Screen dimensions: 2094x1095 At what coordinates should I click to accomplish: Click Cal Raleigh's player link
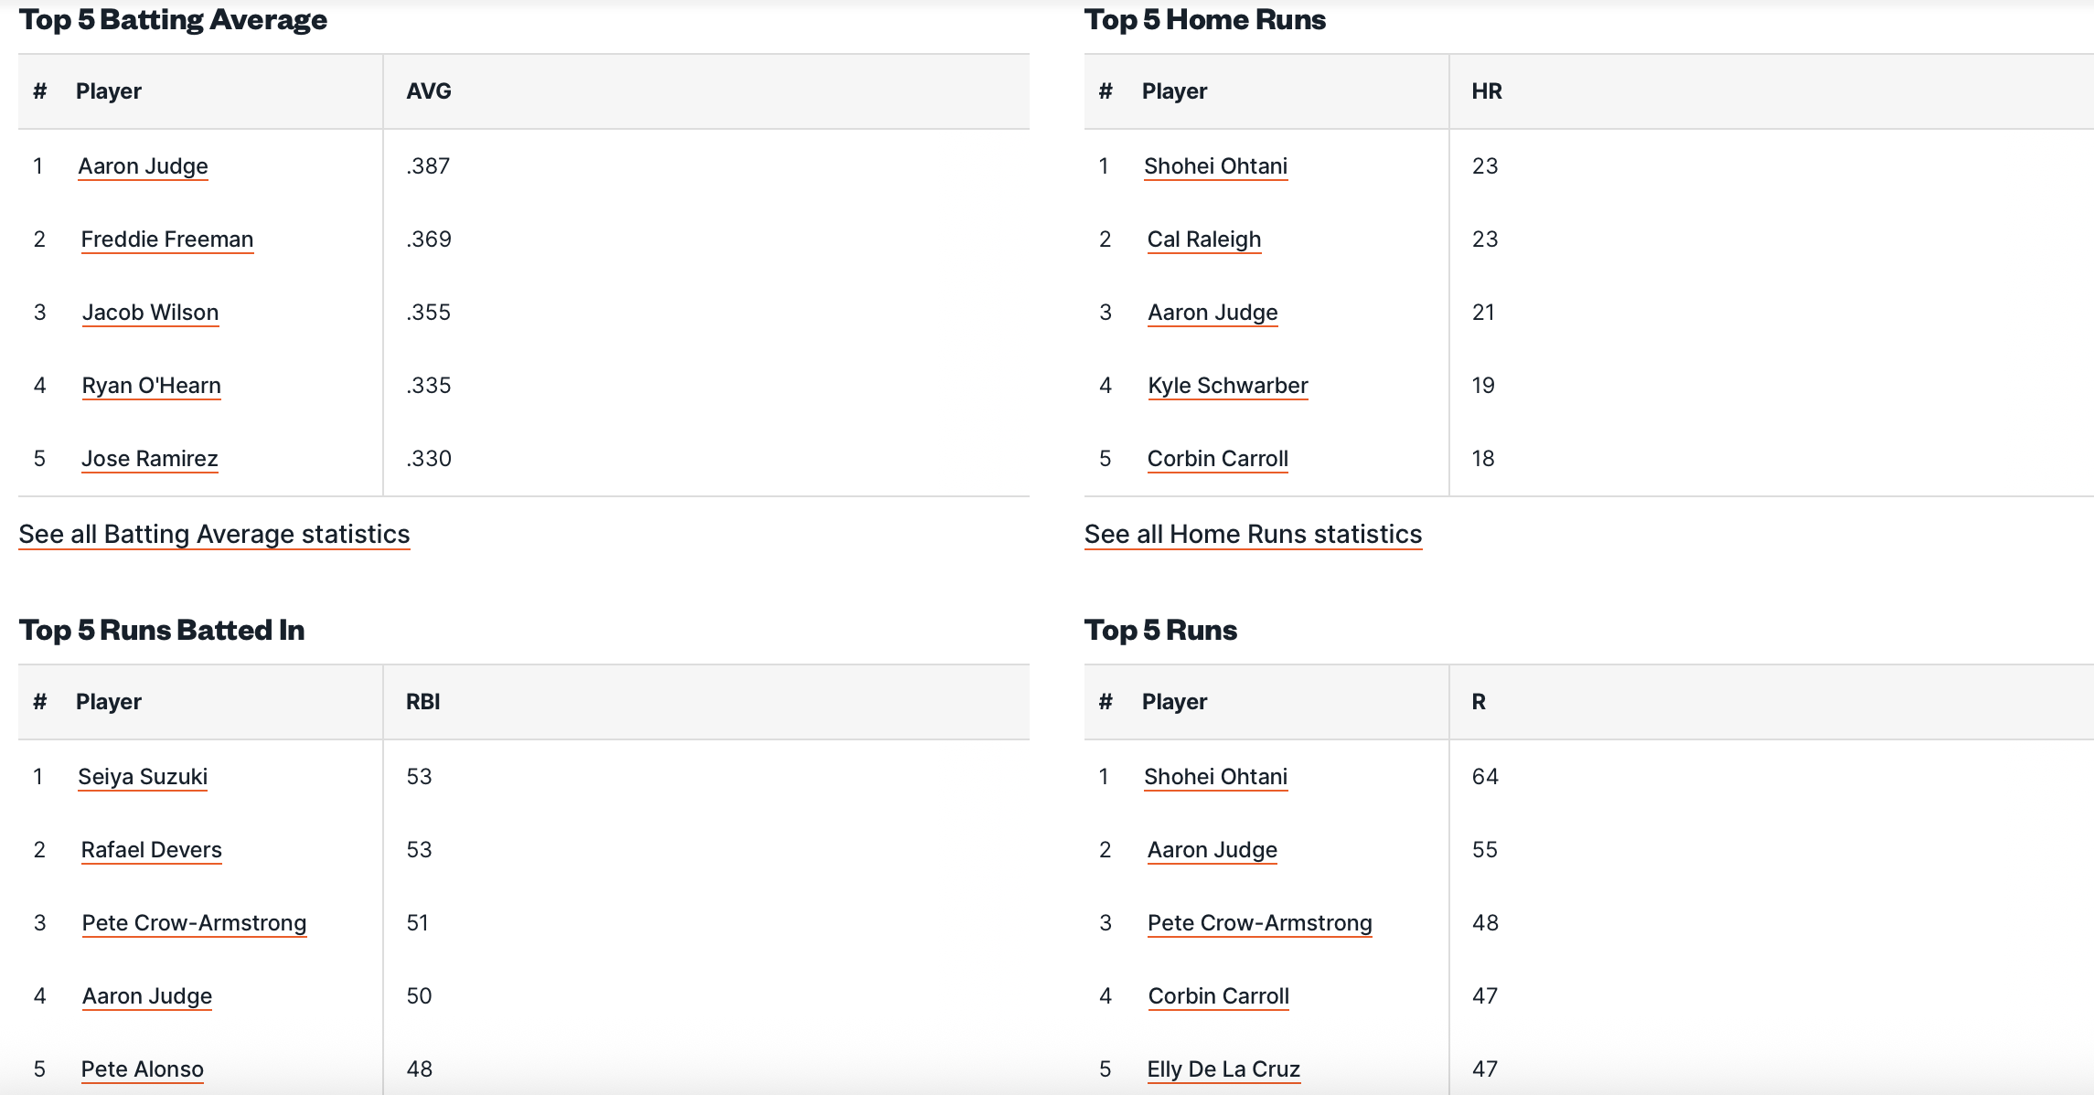(1203, 239)
